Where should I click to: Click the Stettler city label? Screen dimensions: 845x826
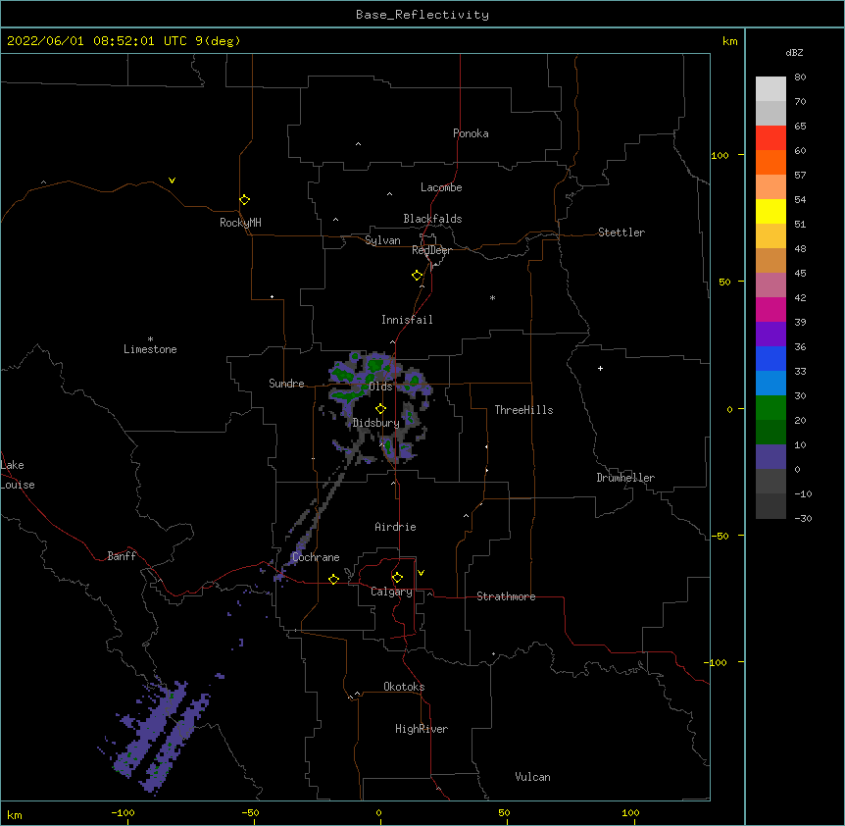coord(621,232)
